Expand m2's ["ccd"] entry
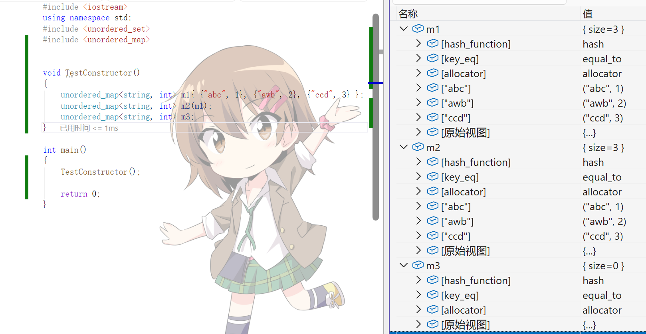Image resolution: width=646 pixels, height=334 pixels. click(418, 235)
